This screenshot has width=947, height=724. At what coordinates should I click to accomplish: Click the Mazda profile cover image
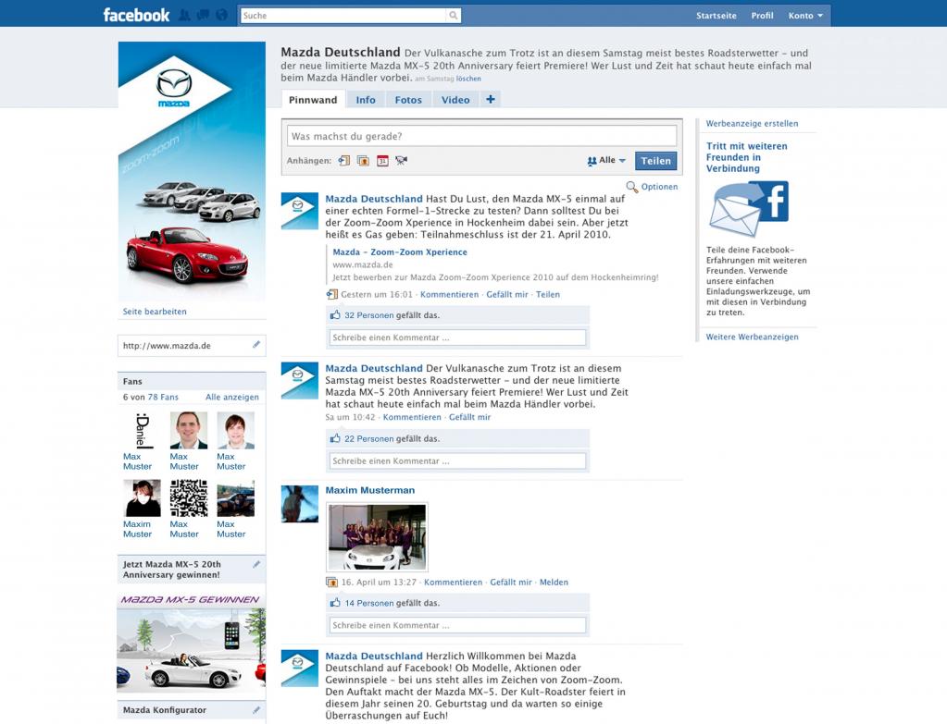(192, 171)
